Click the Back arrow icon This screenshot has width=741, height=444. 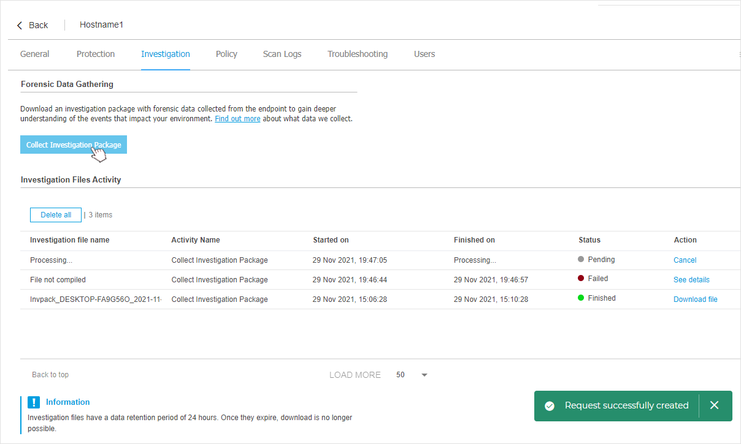(20, 25)
